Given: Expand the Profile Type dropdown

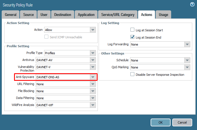Looking at the screenshot, I should click(x=93, y=53).
